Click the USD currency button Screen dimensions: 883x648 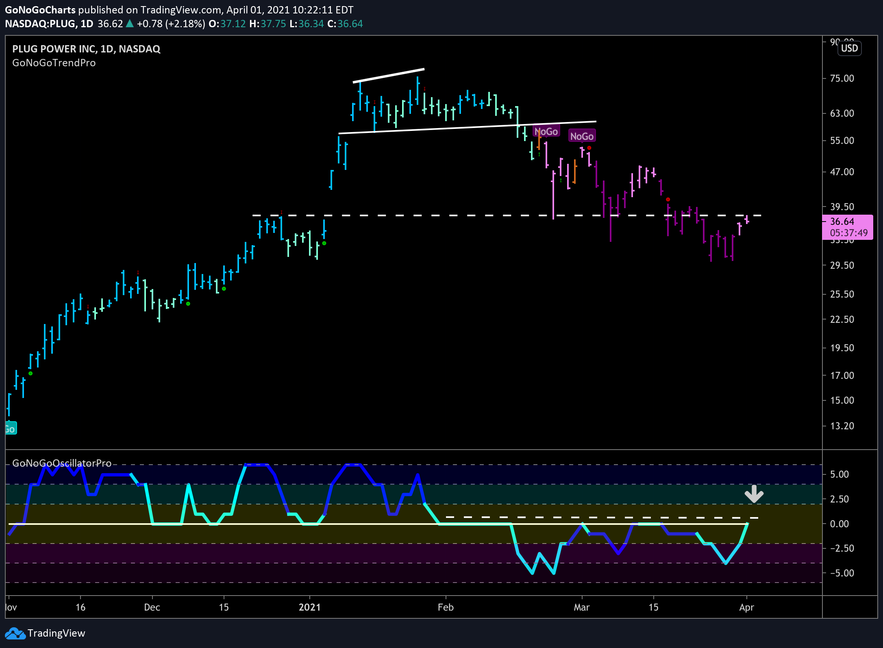[849, 48]
